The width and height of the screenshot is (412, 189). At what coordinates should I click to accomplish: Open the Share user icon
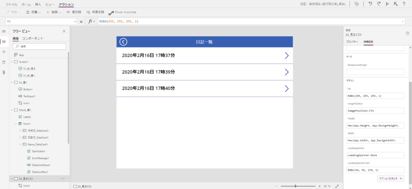[x=396, y=4]
